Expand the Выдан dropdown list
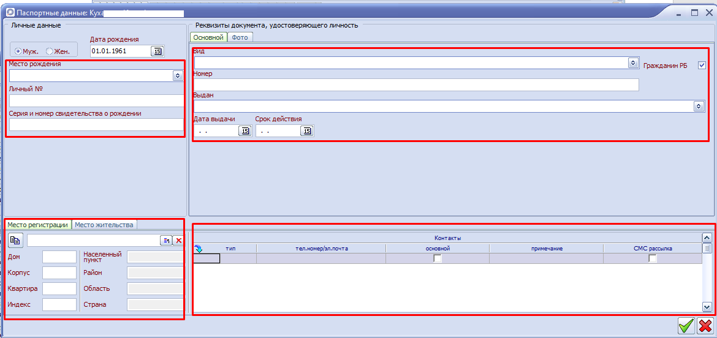Image resolution: width=717 pixels, height=338 pixels. pos(699,107)
